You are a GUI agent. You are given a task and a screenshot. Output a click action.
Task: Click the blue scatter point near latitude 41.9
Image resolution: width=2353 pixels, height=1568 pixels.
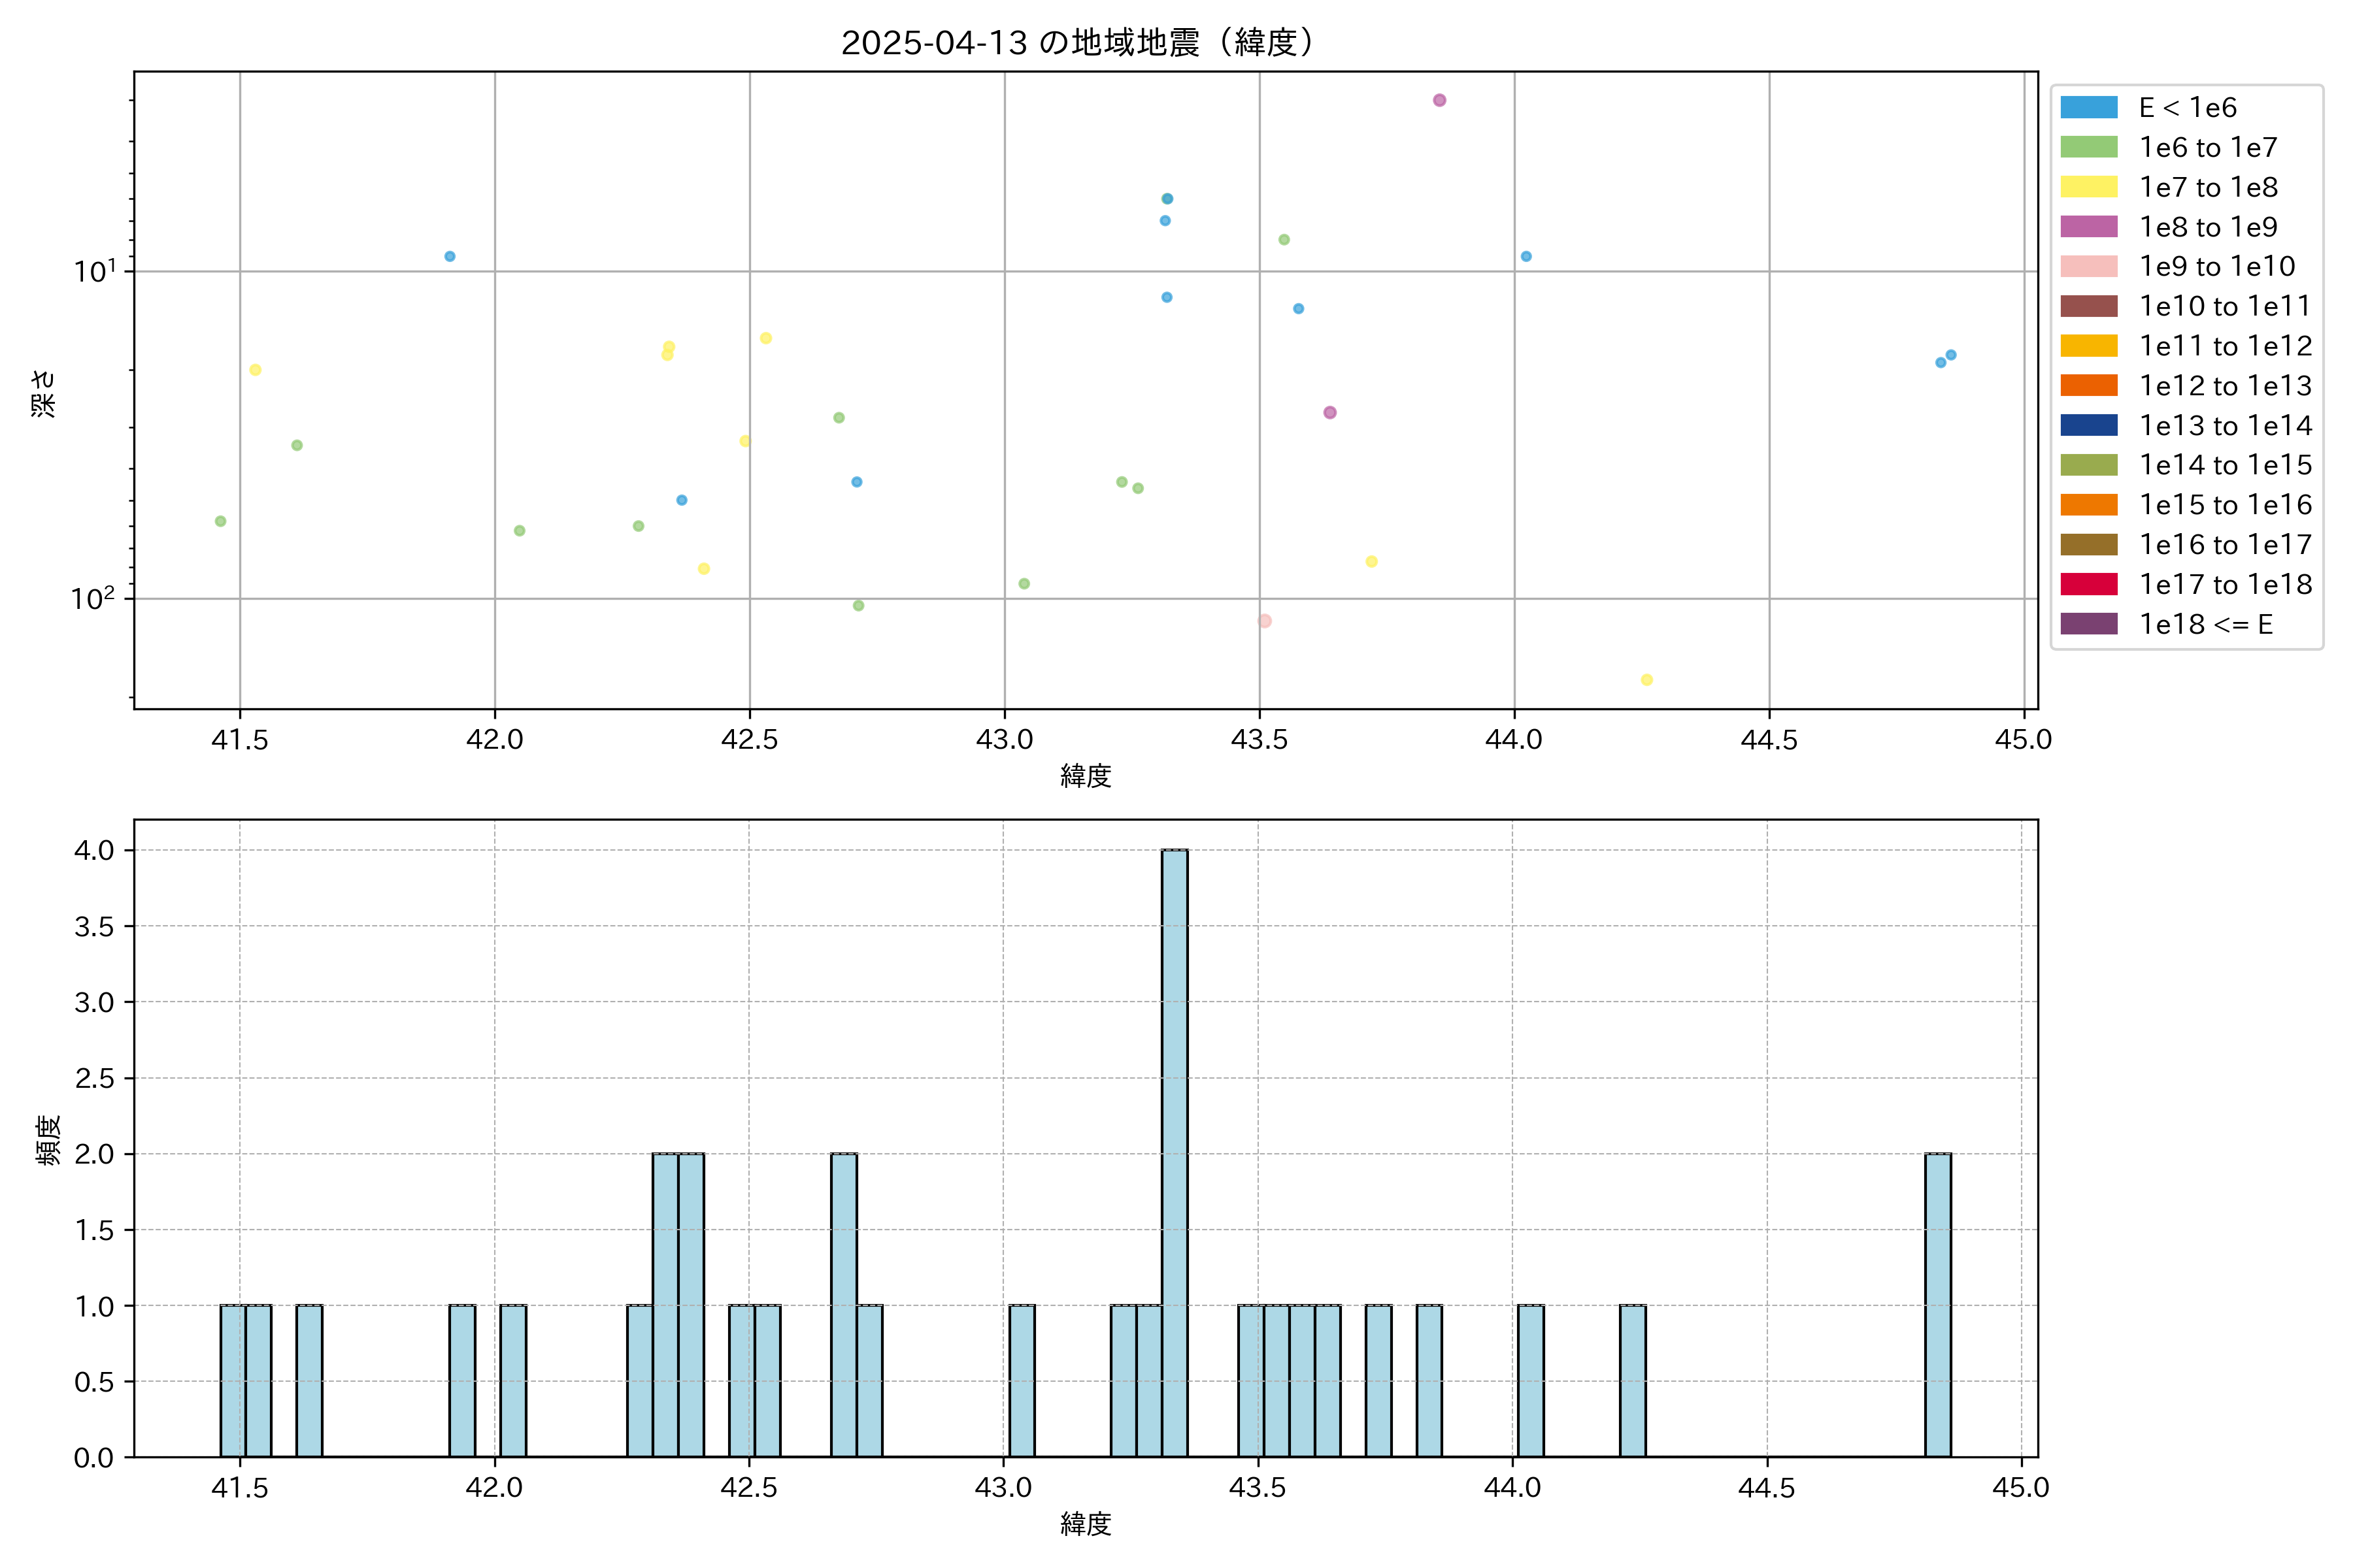pyautogui.click(x=450, y=257)
